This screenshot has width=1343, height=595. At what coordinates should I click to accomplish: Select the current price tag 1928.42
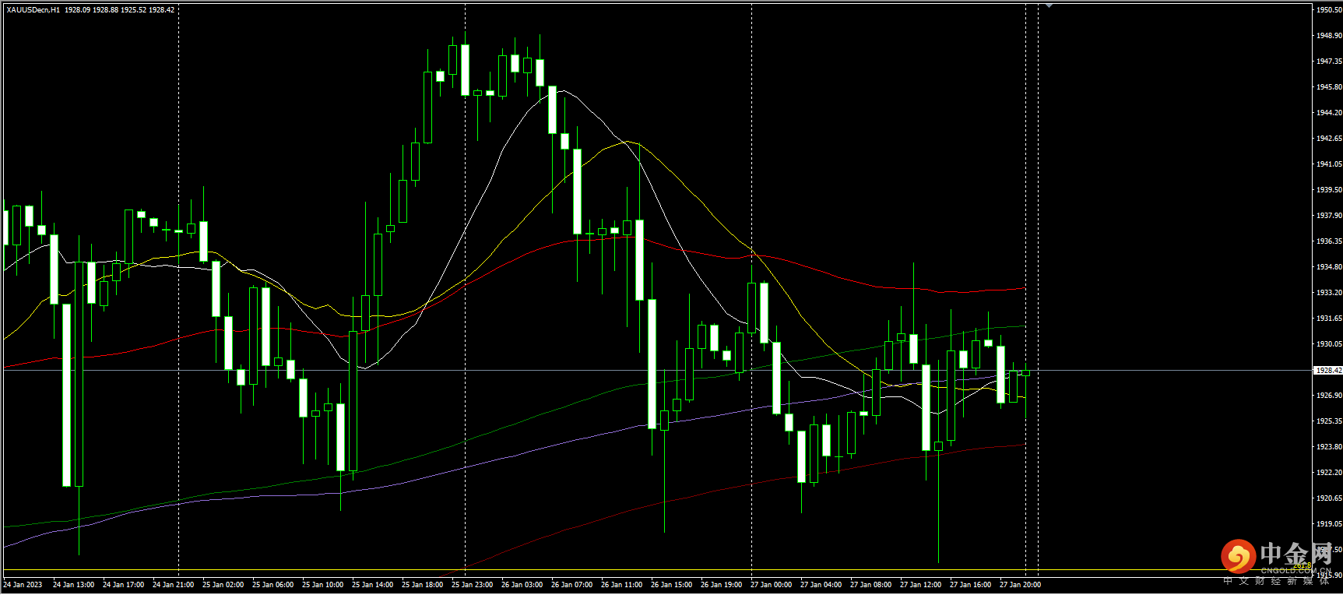tap(1328, 371)
